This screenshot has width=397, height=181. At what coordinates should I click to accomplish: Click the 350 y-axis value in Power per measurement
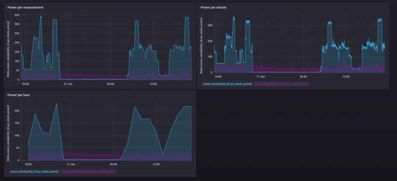pos(17,15)
